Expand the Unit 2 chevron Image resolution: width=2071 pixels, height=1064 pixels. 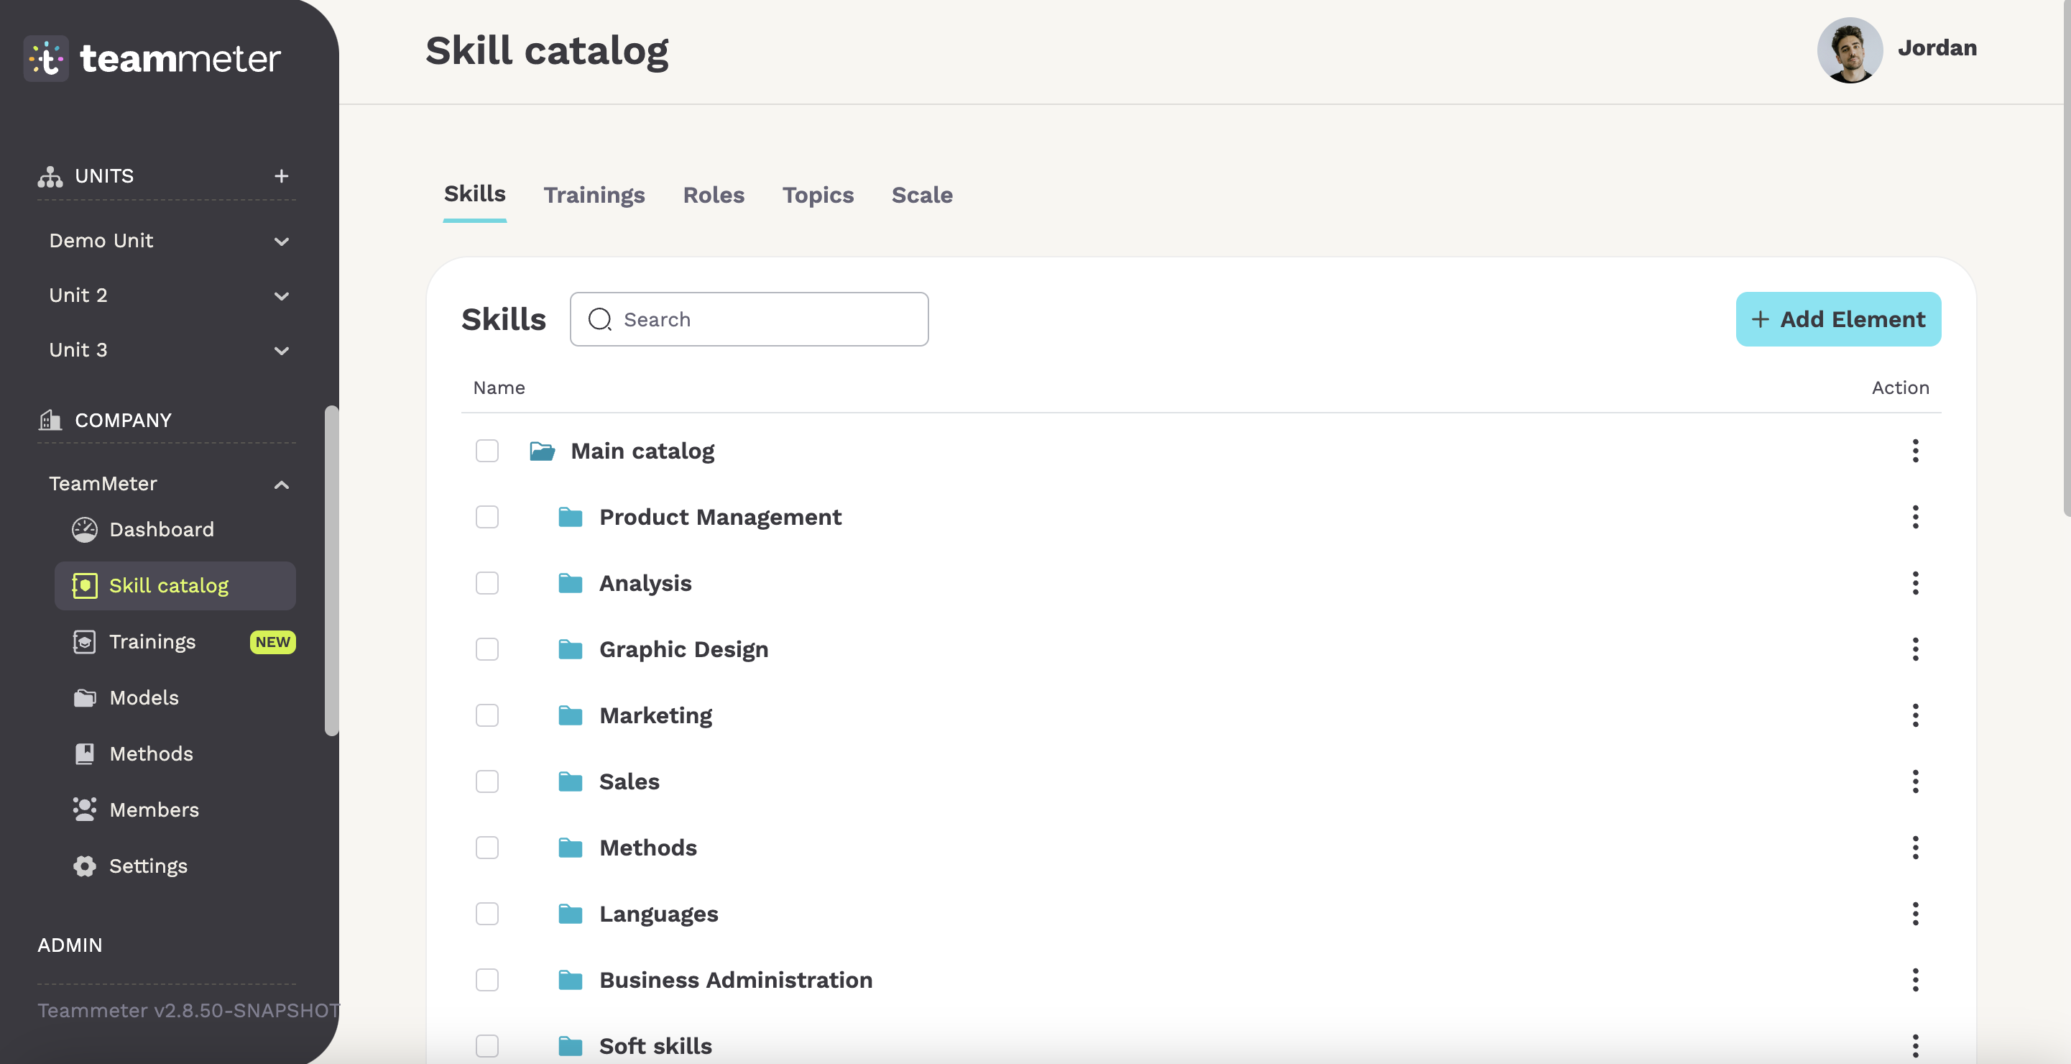click(282, 296)
